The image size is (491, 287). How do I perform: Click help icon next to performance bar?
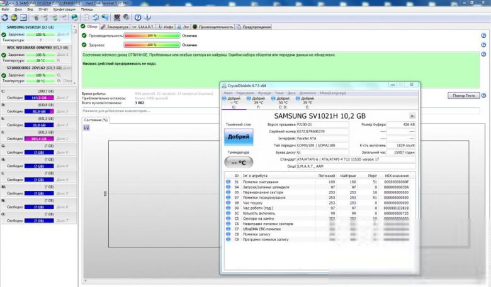[x=483, y=36]
